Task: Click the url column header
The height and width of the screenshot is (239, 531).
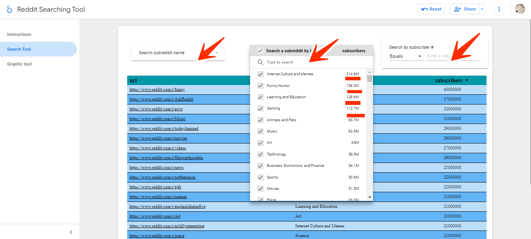Action: (133, 81)
